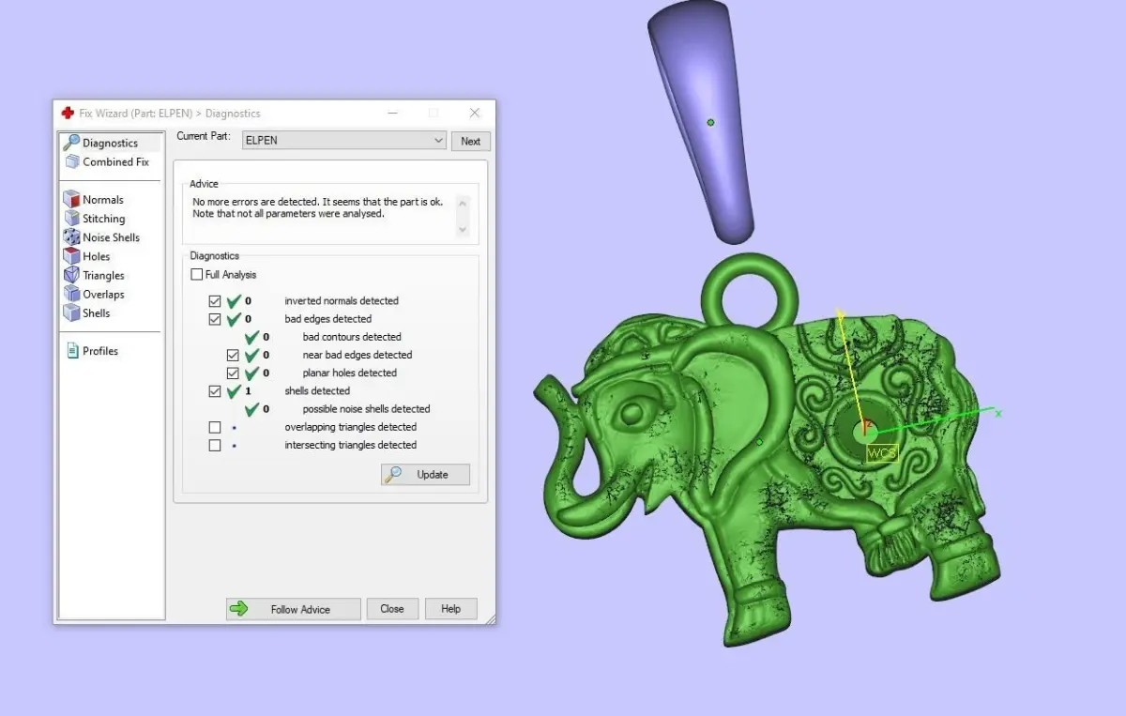Screen dimensions: 1126x716
Task: Open the Triangles page label
Action: 103,275
